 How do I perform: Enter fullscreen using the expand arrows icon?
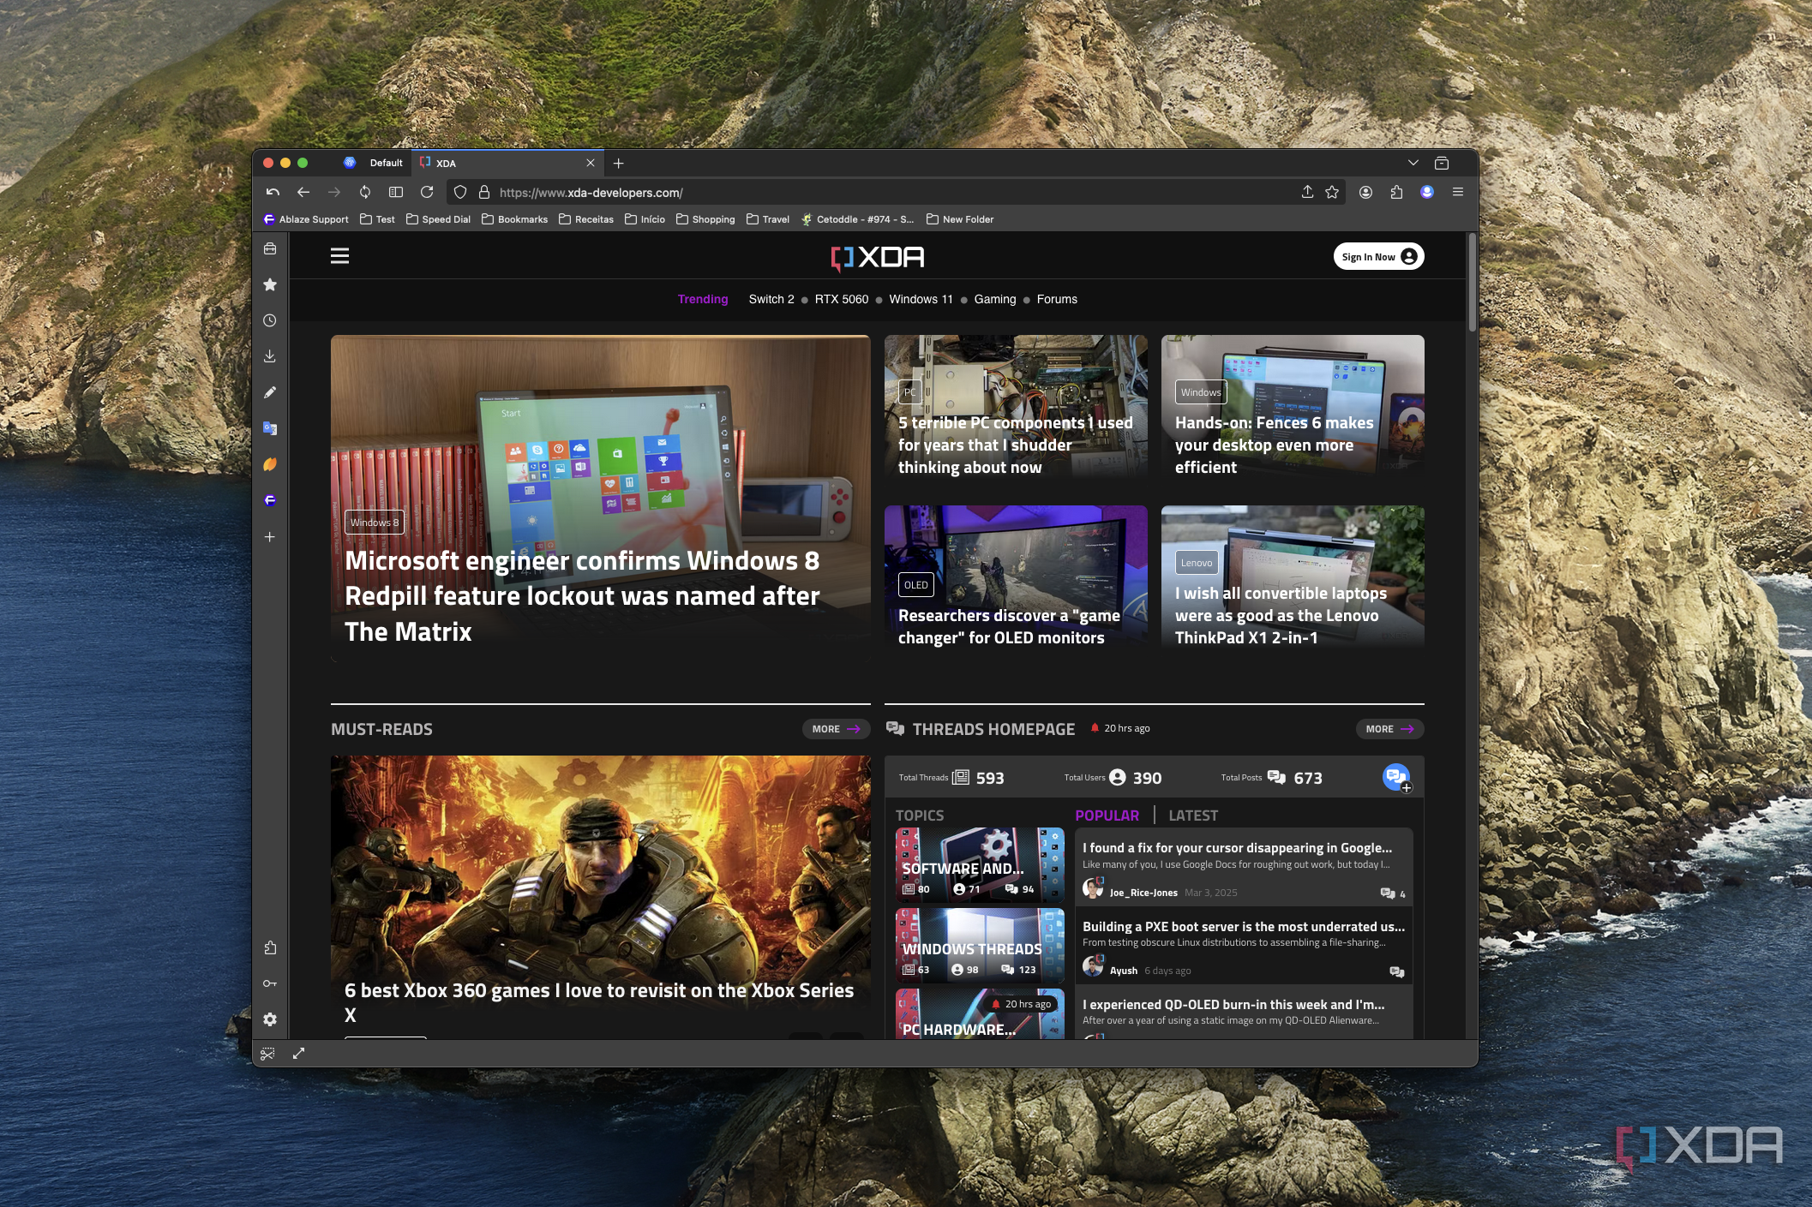click(298, 1054)
